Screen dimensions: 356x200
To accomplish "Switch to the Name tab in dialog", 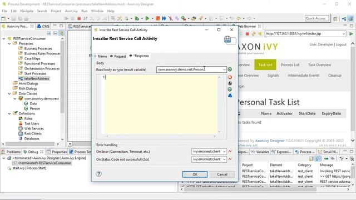I will coord(100,56).
